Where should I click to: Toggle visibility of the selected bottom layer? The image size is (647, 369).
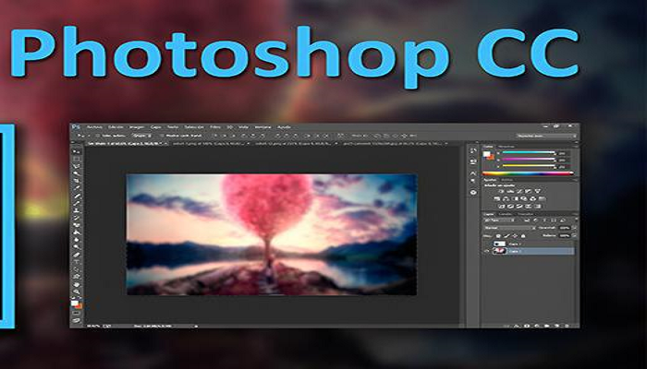[486, 250]
